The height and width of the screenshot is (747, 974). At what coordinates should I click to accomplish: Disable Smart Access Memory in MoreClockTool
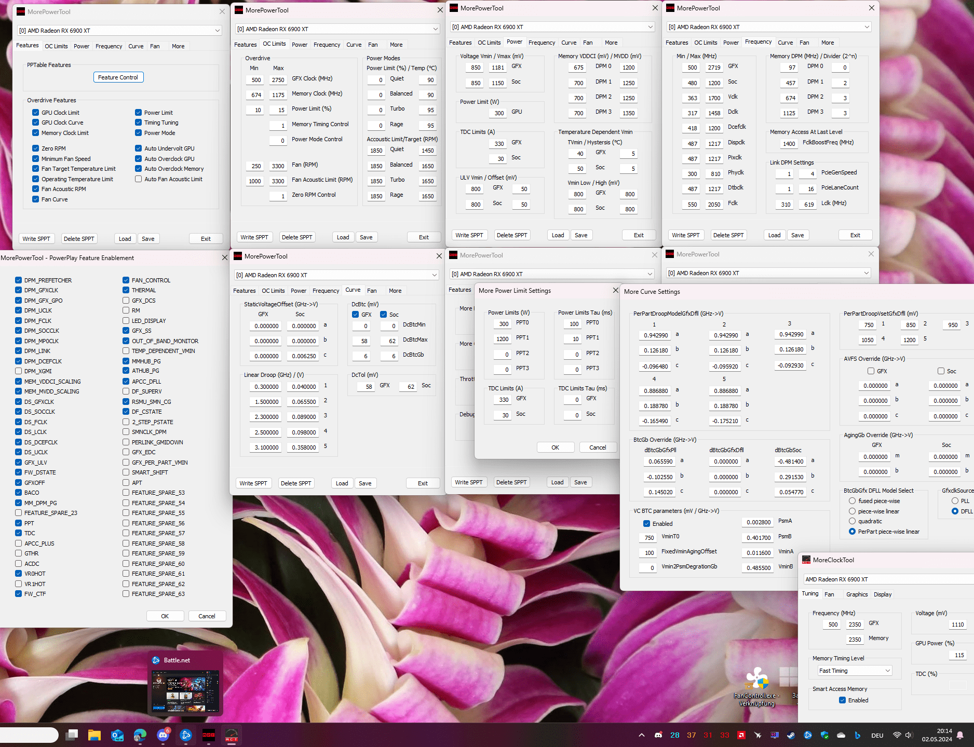842,700
